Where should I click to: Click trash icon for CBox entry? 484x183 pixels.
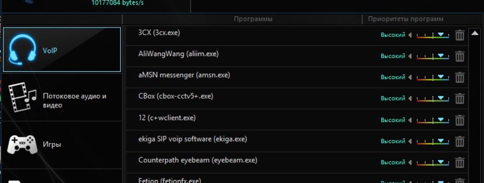point(459,99)
